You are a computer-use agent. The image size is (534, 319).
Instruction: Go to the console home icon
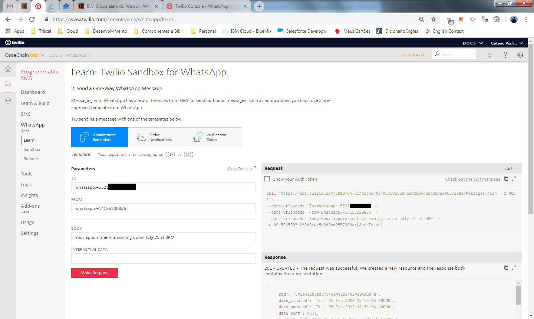coord(8,69)
